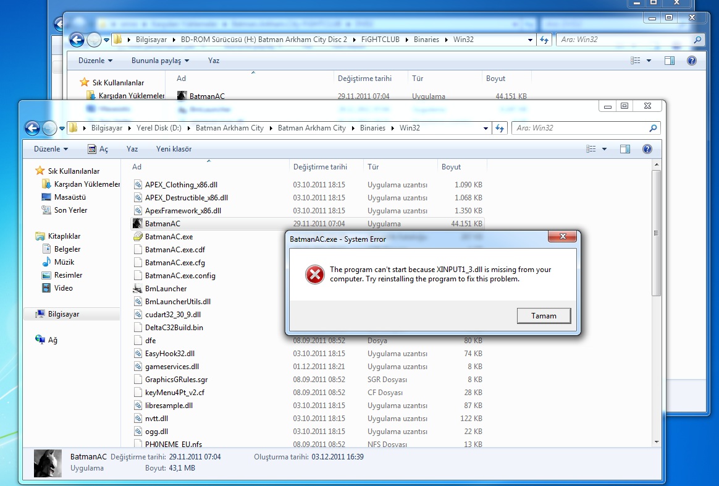Open Bununla paylaş menu in back window

(160, 61)
